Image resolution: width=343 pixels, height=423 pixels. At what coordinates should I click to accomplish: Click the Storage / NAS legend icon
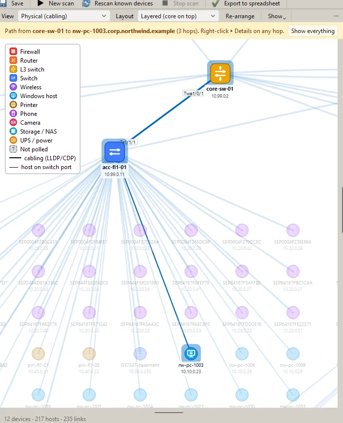point(13,131)
